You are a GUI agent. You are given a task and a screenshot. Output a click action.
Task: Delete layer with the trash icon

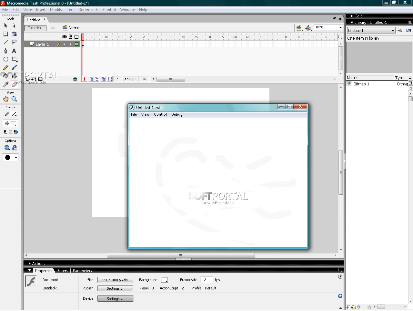point(75,79)
